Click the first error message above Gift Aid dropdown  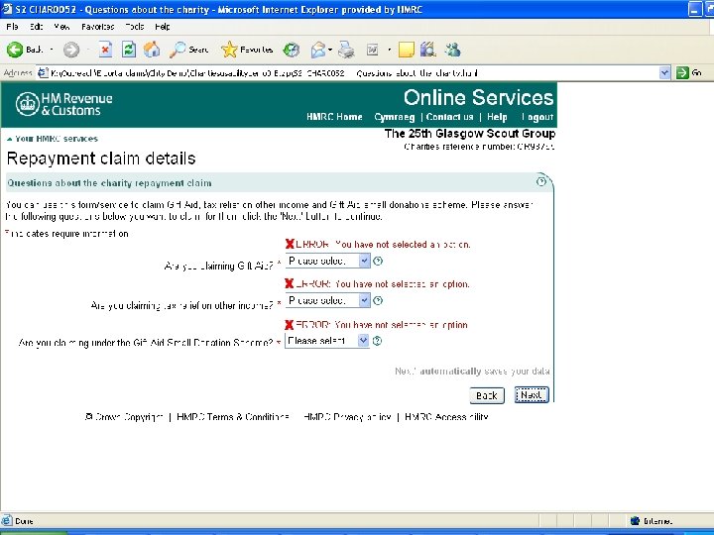point(378,245)
